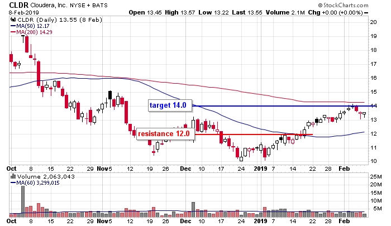
Task: Click the StockCharts.com copyright label
Action: pyautogui.click(x=343, y=5)
